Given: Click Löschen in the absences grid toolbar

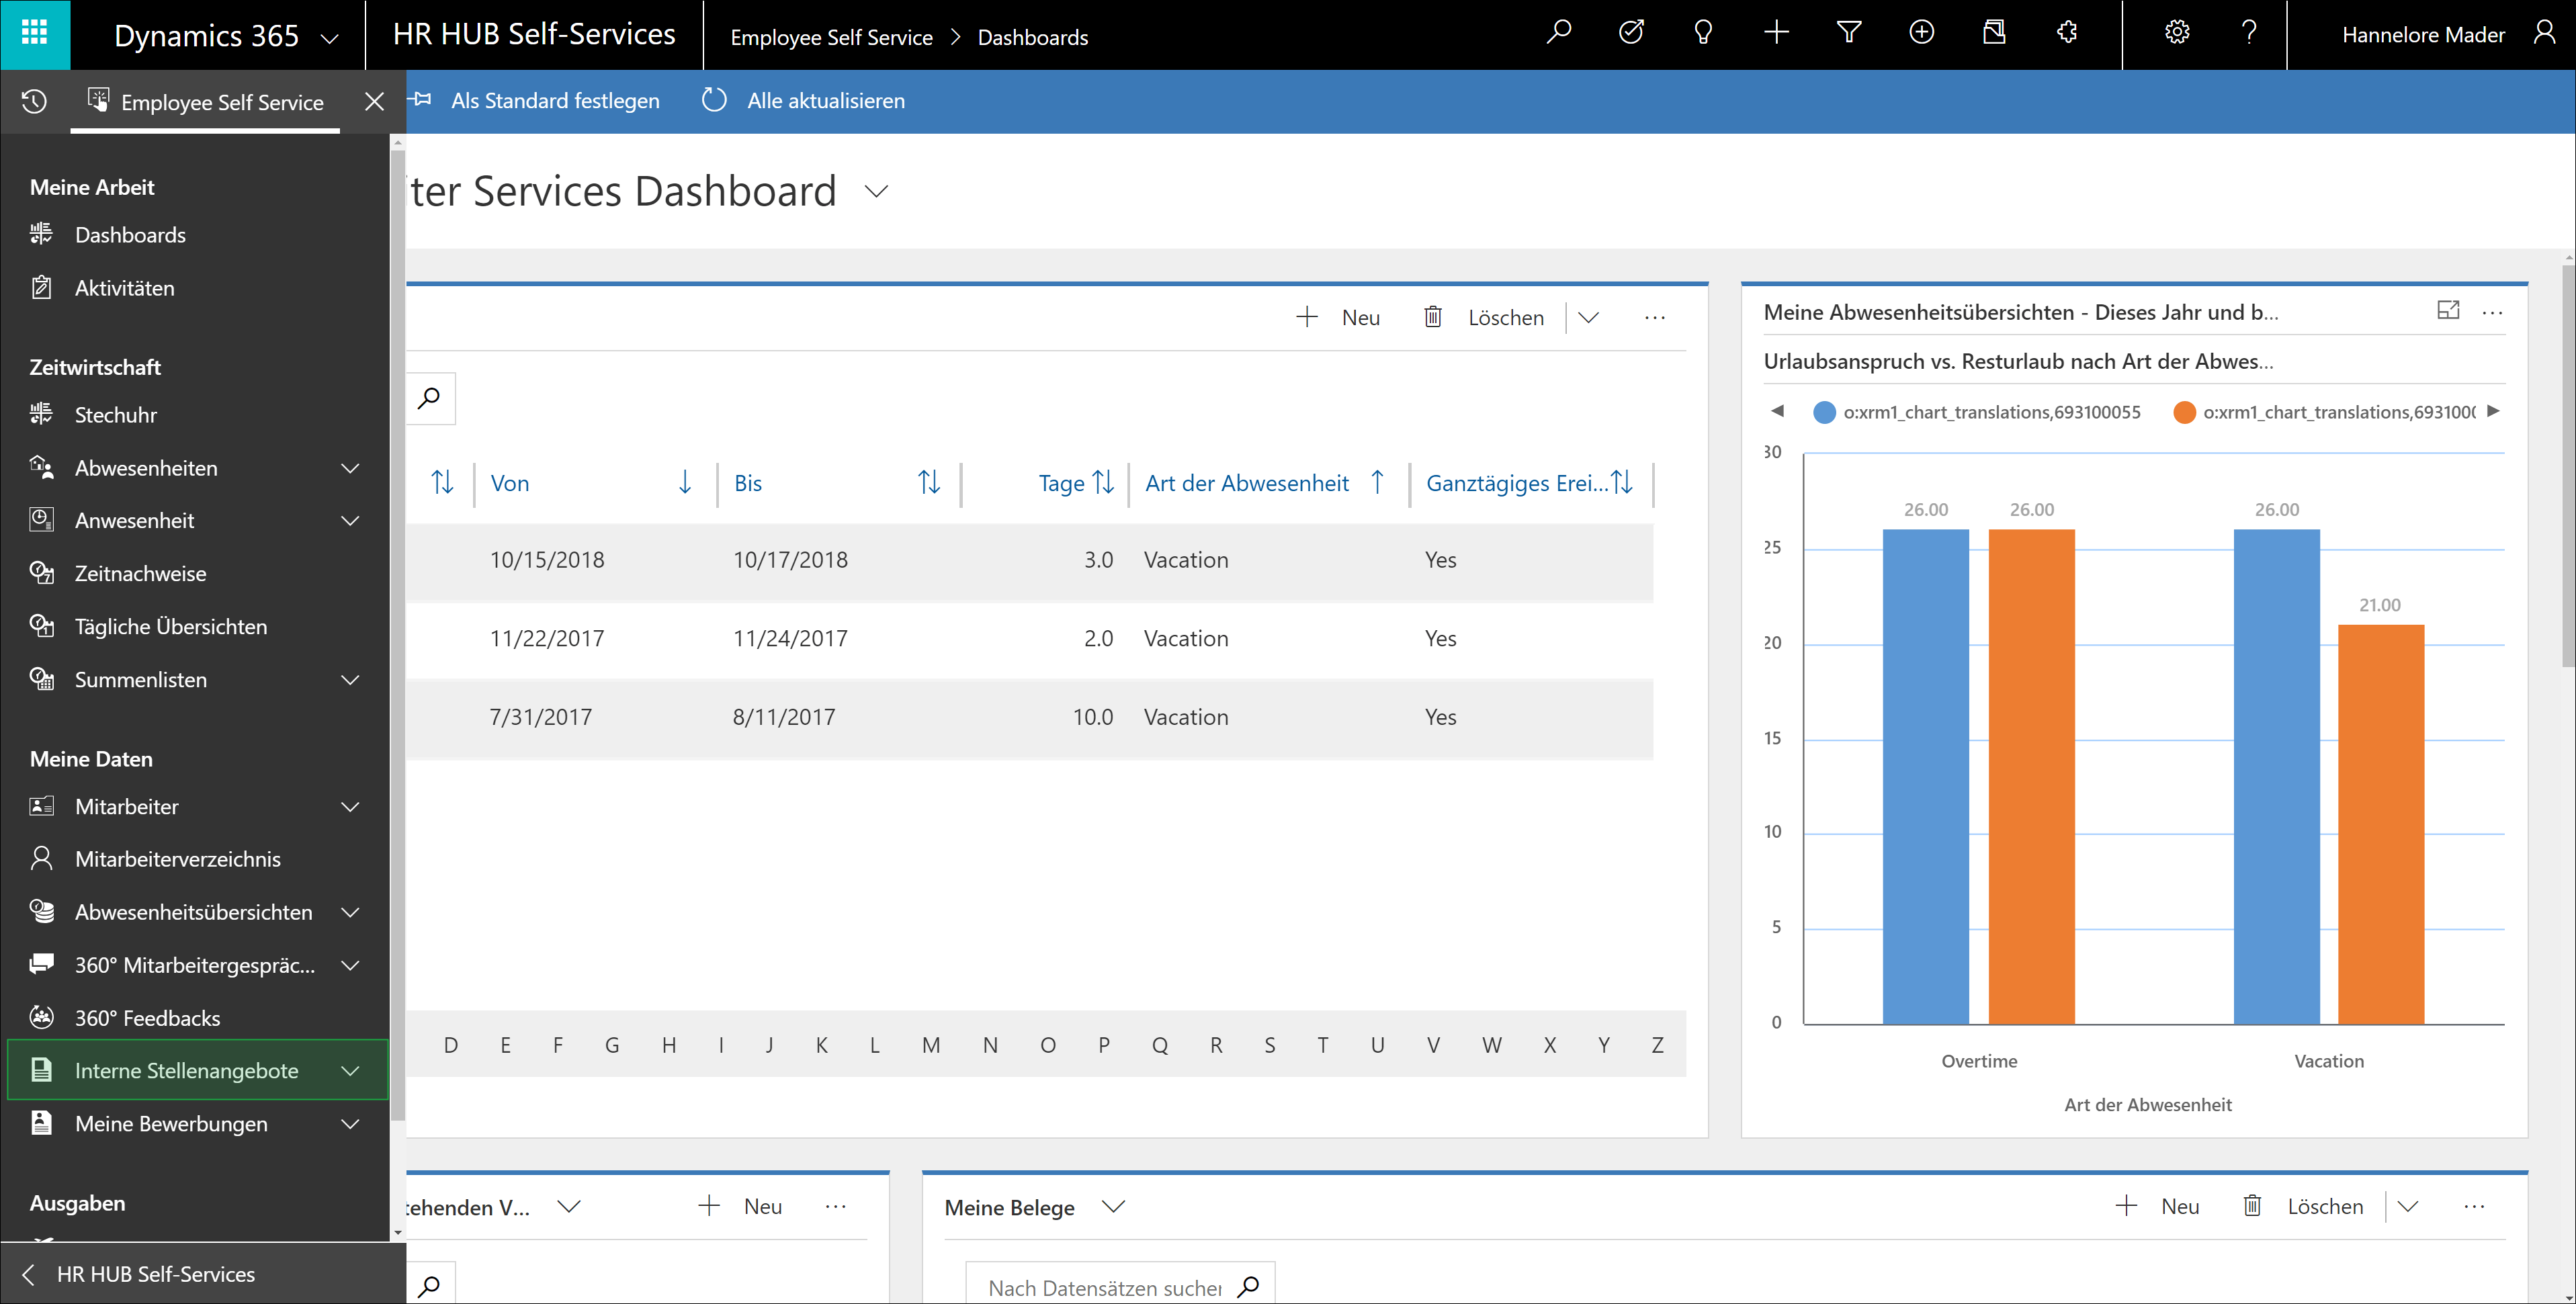Looking at the screenshot, I should (1484, 317).
